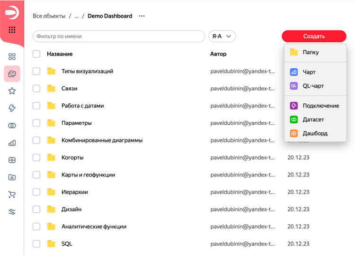Check the box for Типы визуализаций folder
The height and width of the screenshot is (255, 355).
36,71
